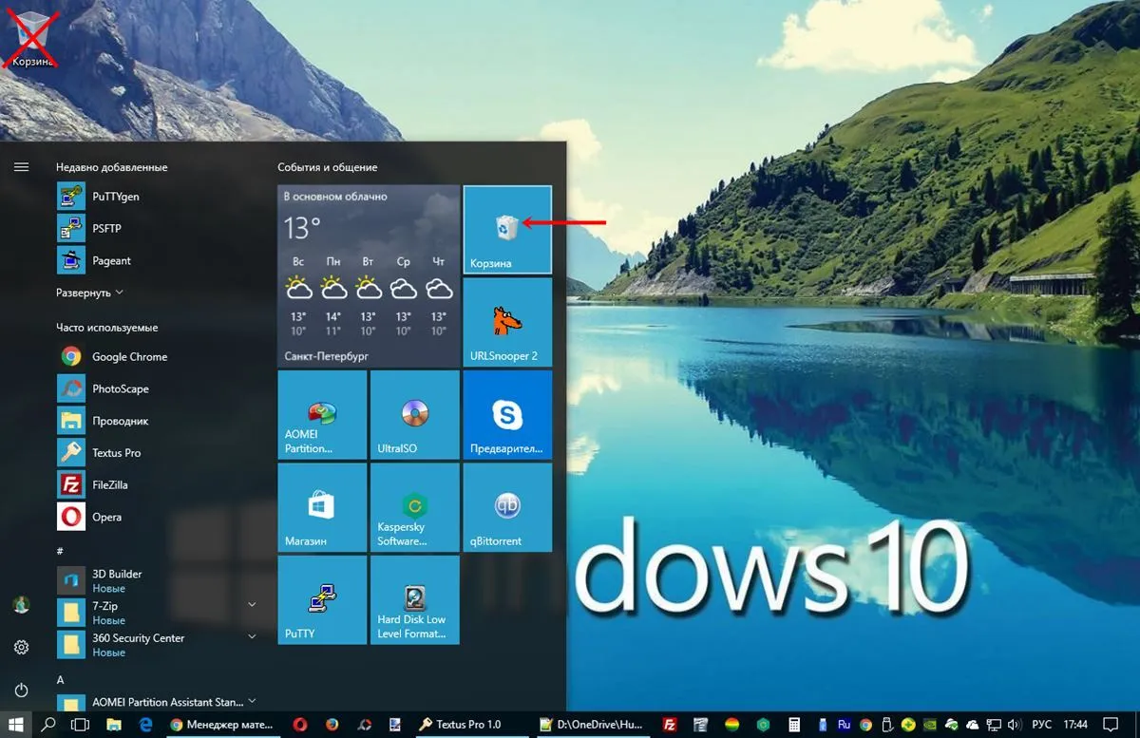Click the NVIDIA tray icon
The height and width of the screenshot is (738, 1140).
point(929,725)
